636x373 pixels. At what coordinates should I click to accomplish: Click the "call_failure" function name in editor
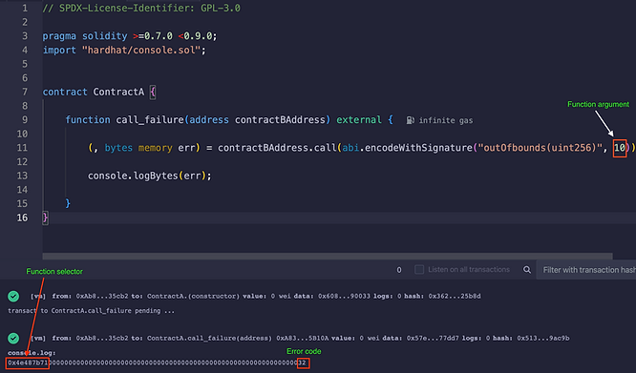[150, 120]
